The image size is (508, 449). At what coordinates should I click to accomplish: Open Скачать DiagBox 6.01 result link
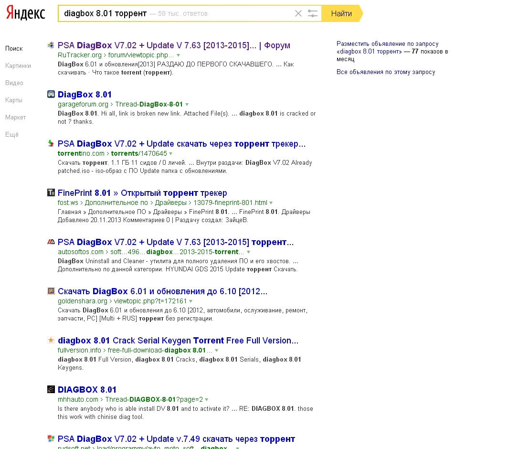pyautogui.click(x=163, y=291)
